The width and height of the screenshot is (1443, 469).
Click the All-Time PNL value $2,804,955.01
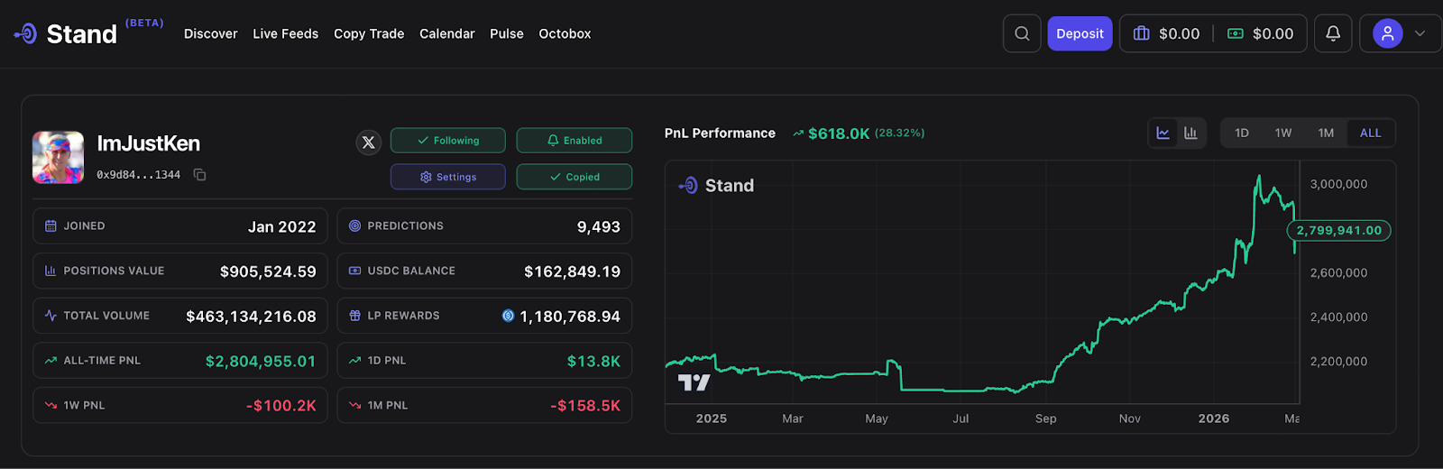[x=261, y=361]
